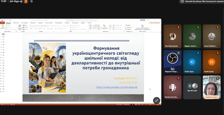Click muted microphone icon on Відділ освіти tile
The height and width of the screenshot is (115, 224).
click(x=198, y=27)
